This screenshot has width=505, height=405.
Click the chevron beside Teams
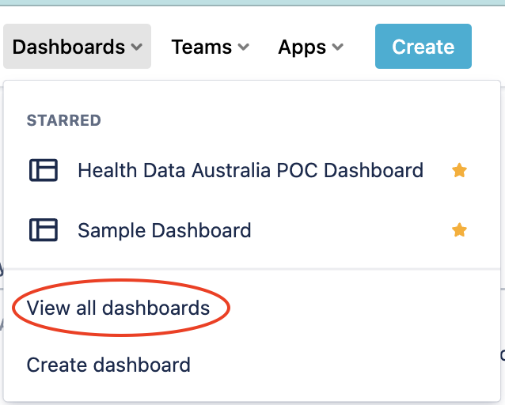[243, 47]
